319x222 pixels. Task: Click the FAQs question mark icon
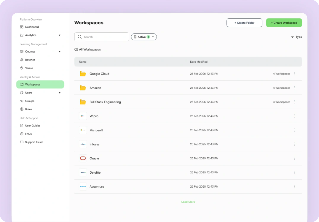[x=22, y=134]
